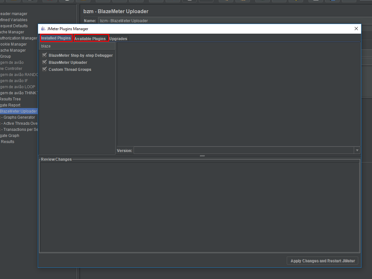Screen dimensions: 372x279
Task: Uncheck the Custom Thread Groups checkbox
Action: tap(44, 69)
